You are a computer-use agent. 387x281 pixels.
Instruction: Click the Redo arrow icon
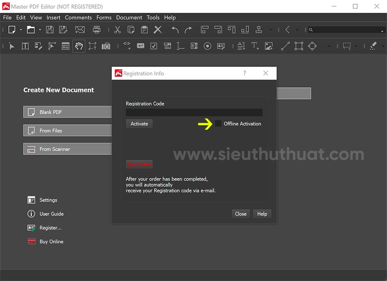coord(188,30)
